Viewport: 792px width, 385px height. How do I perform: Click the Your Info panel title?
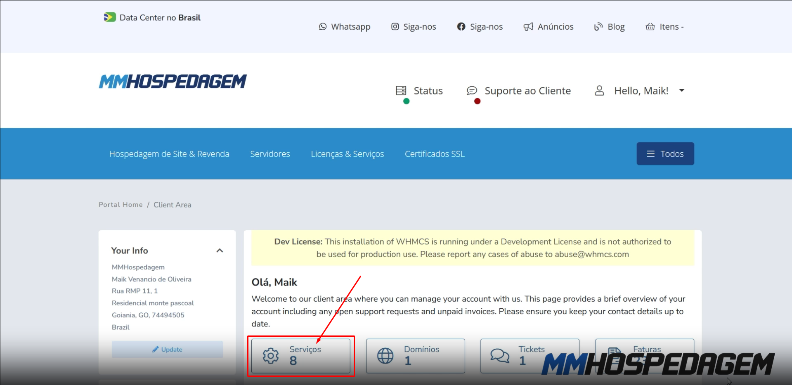click(x=130, y=250)
